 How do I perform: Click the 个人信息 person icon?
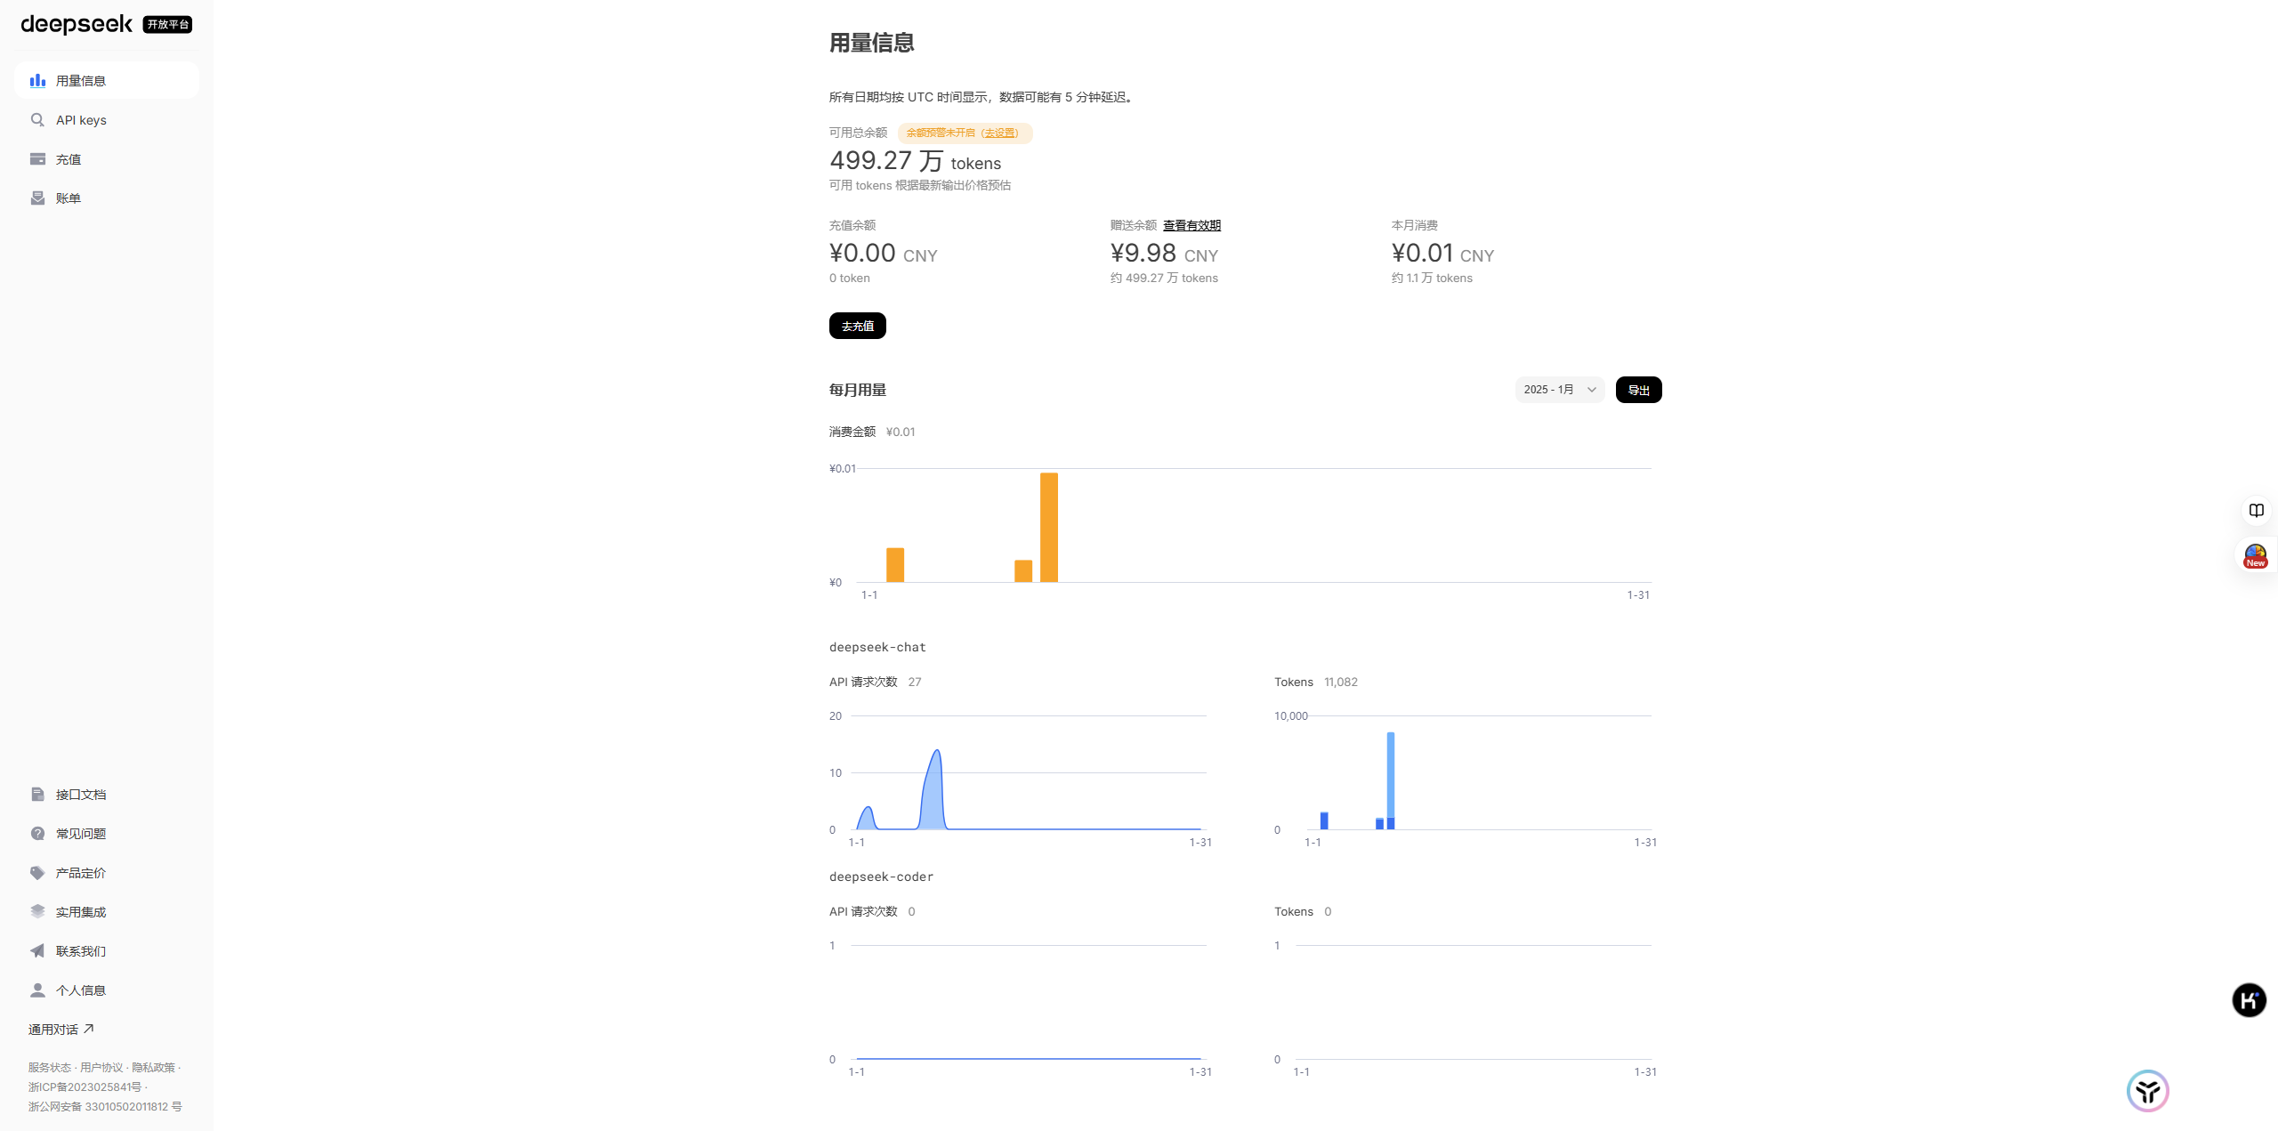[37, 990]
